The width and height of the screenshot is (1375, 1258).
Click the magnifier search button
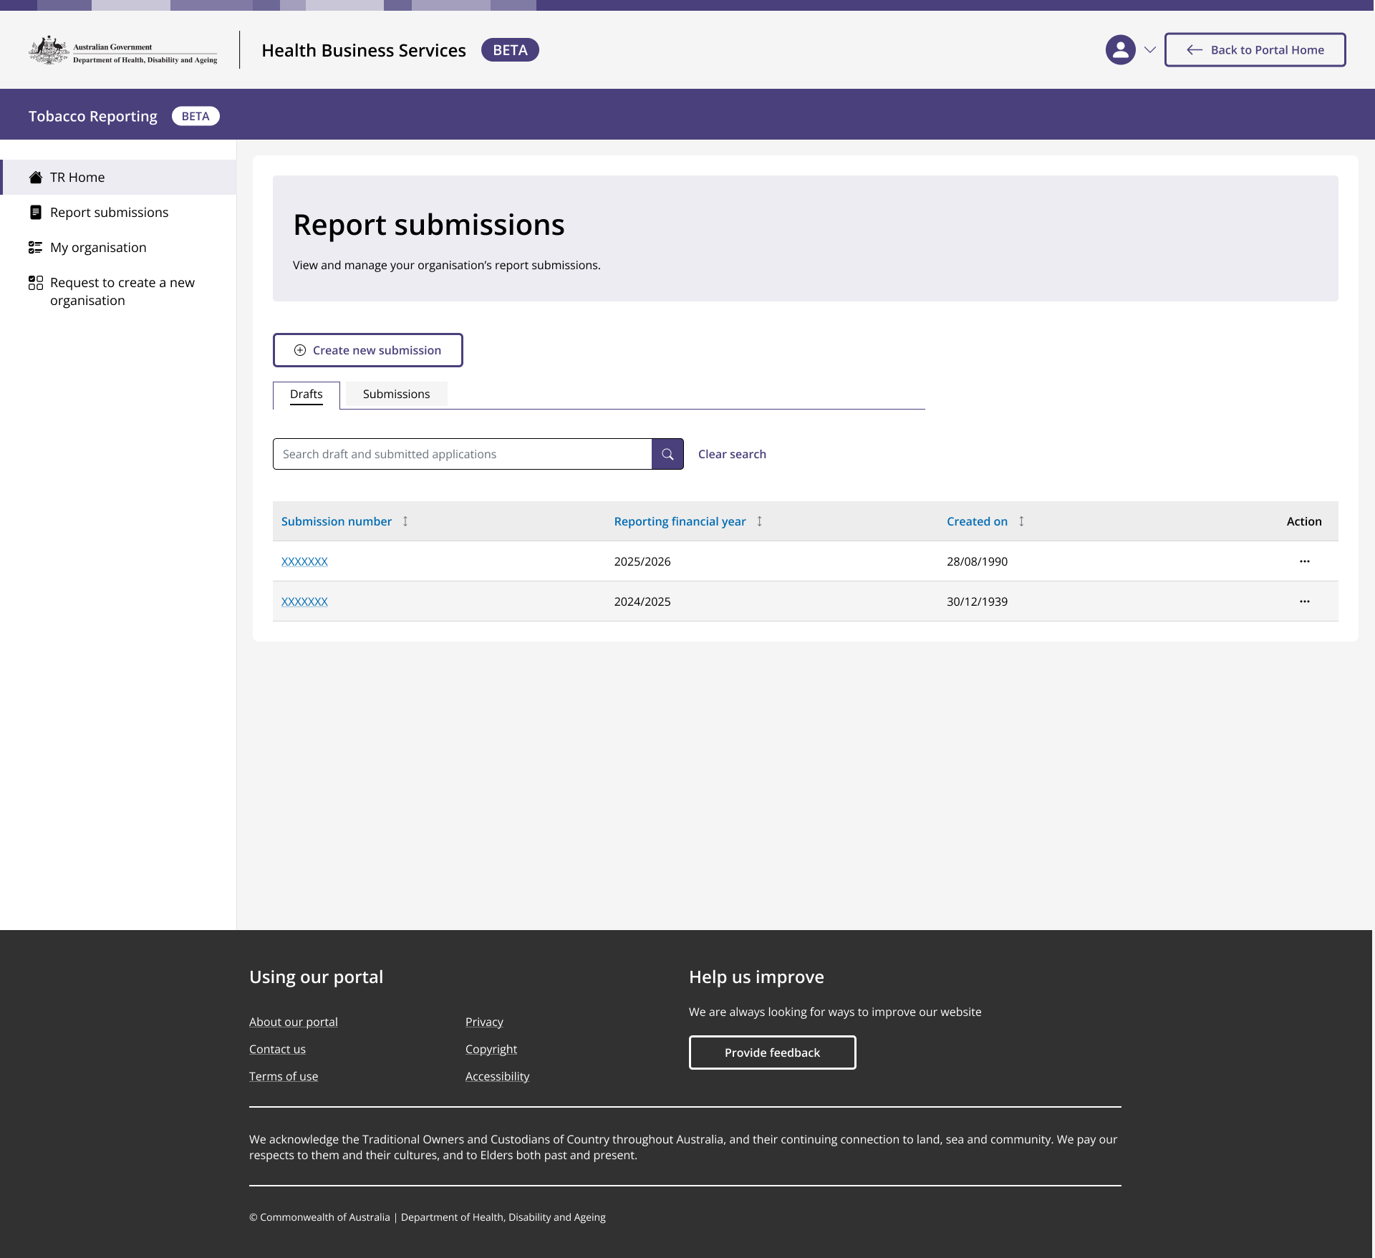pos(667,454)
